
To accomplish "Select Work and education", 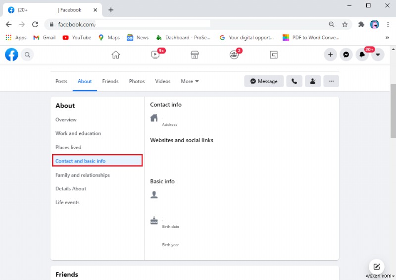I will click(78, 133).
